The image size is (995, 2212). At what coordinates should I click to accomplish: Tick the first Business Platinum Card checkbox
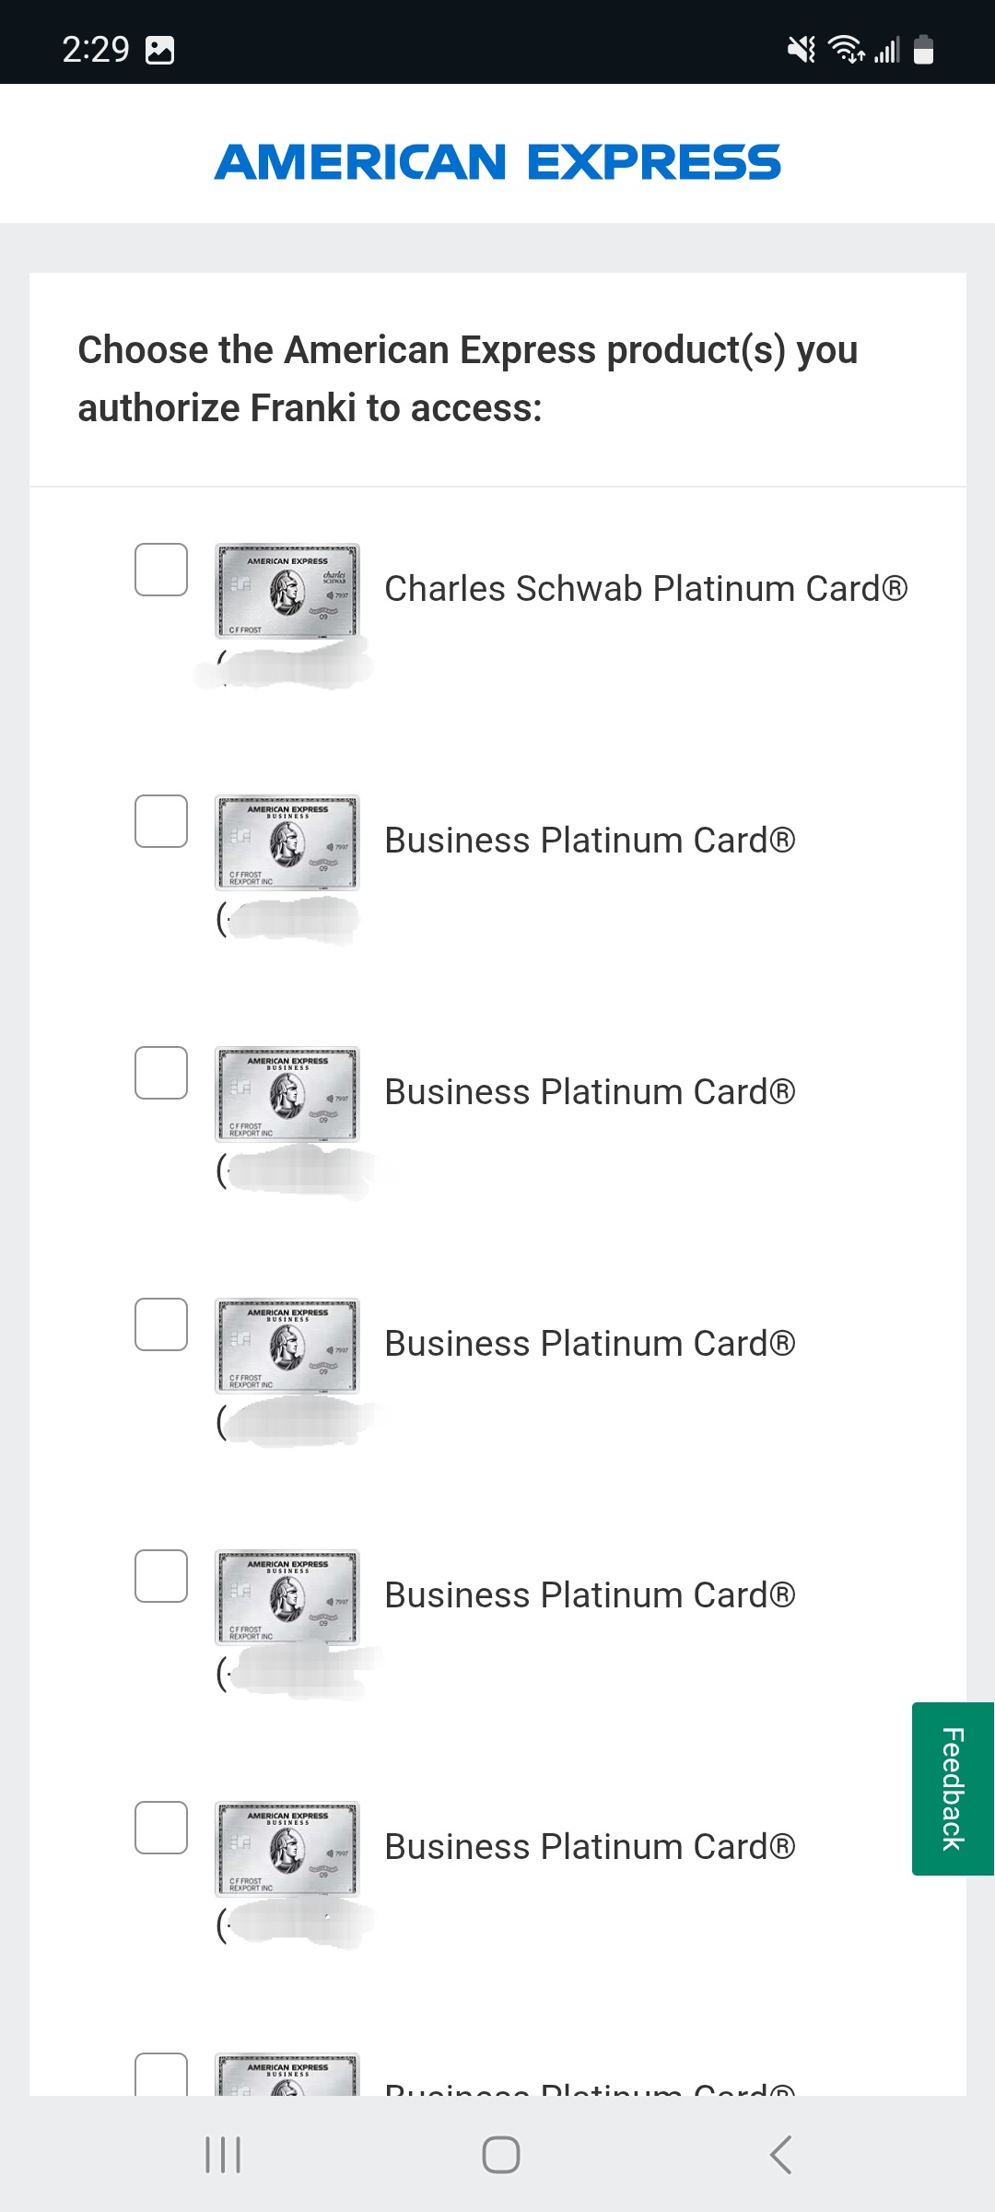click(x=161, y=821)
